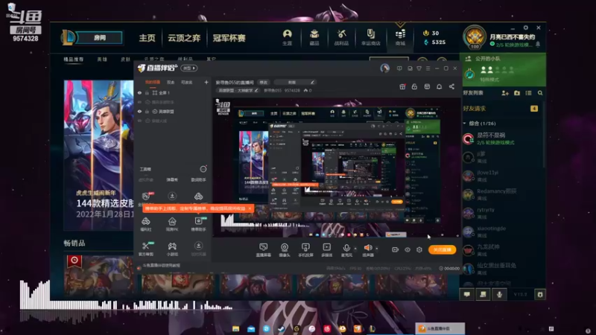Click the 公开的小队 open party panel
This screenshot has height=335, width=596.
[x=503, y=69]
